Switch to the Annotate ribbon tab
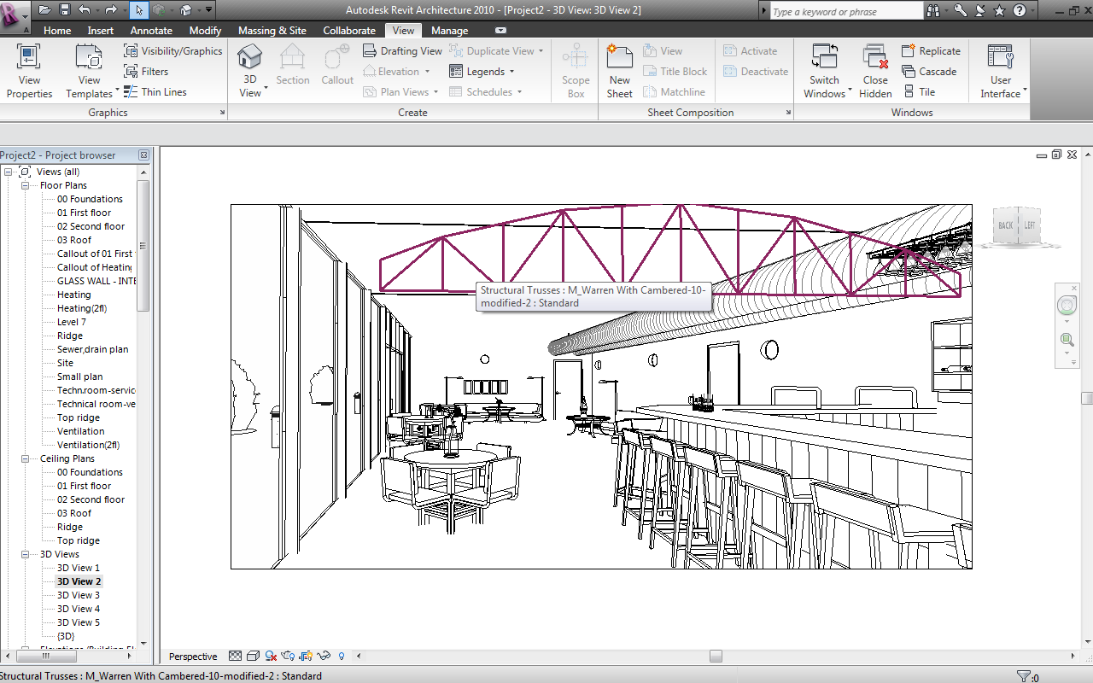 151,31
